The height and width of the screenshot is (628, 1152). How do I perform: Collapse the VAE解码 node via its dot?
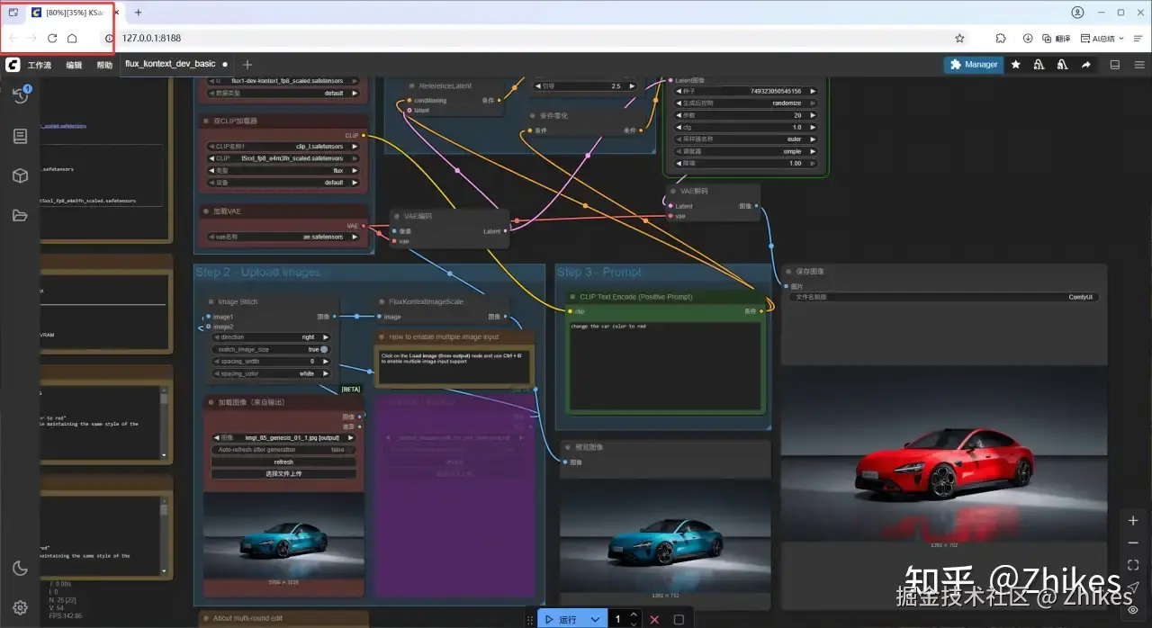(x=673, y=191)
